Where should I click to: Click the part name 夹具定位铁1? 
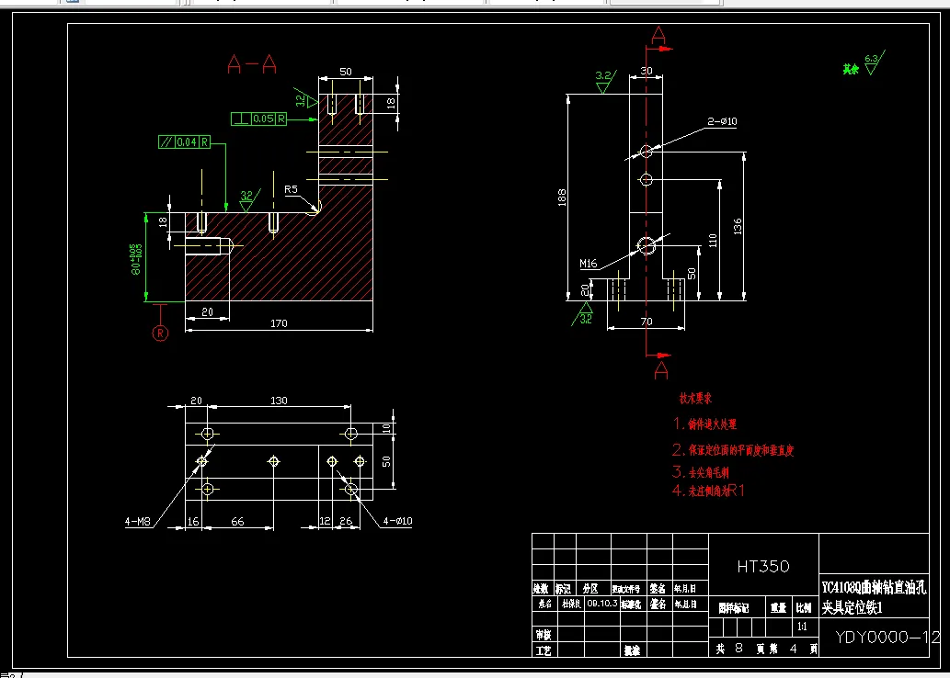coord(853,607)
